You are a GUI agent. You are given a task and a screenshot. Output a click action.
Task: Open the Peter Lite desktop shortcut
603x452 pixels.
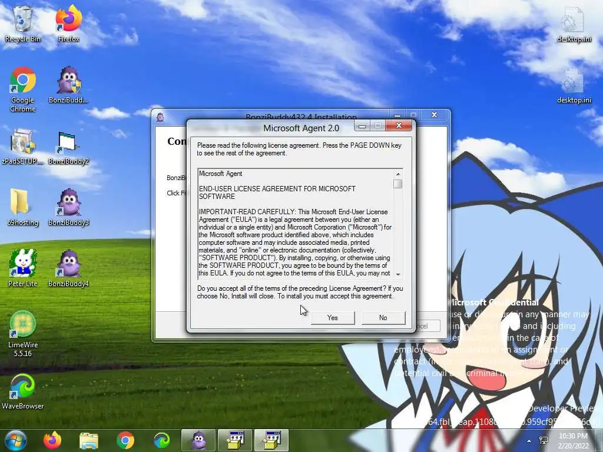23,268
